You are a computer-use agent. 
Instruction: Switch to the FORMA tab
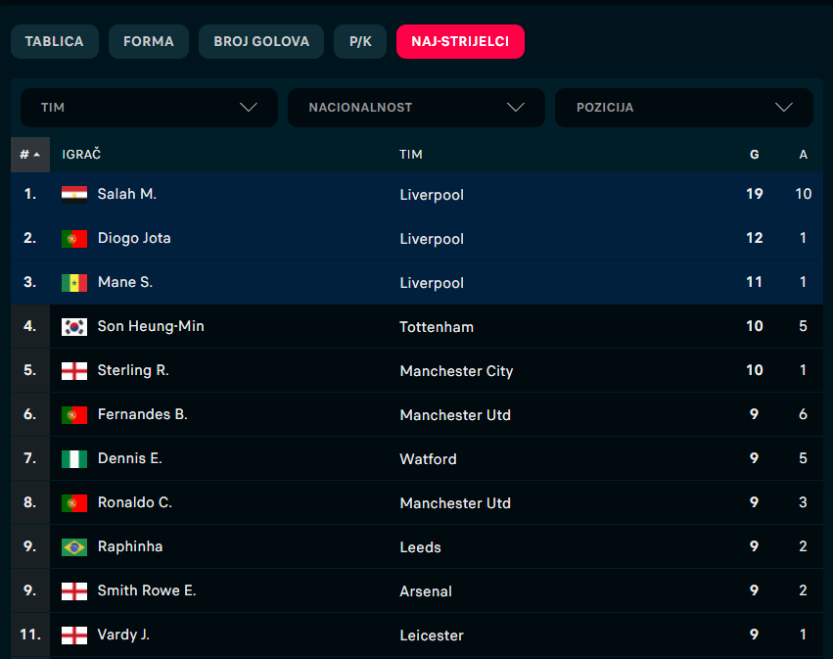tap(148, 41)
